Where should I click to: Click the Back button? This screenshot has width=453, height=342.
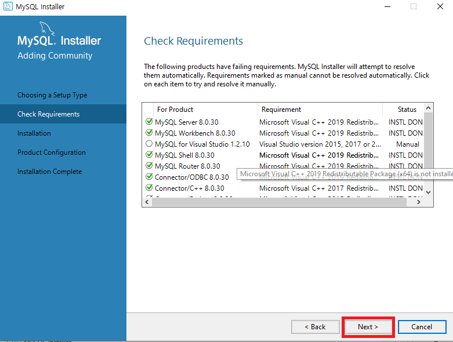(315, 327)
